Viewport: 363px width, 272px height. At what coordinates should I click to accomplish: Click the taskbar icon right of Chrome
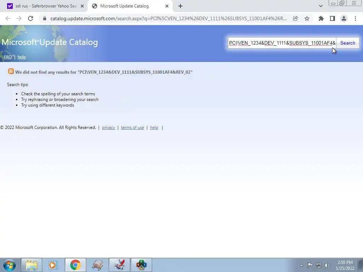click(x=97, y=265)
